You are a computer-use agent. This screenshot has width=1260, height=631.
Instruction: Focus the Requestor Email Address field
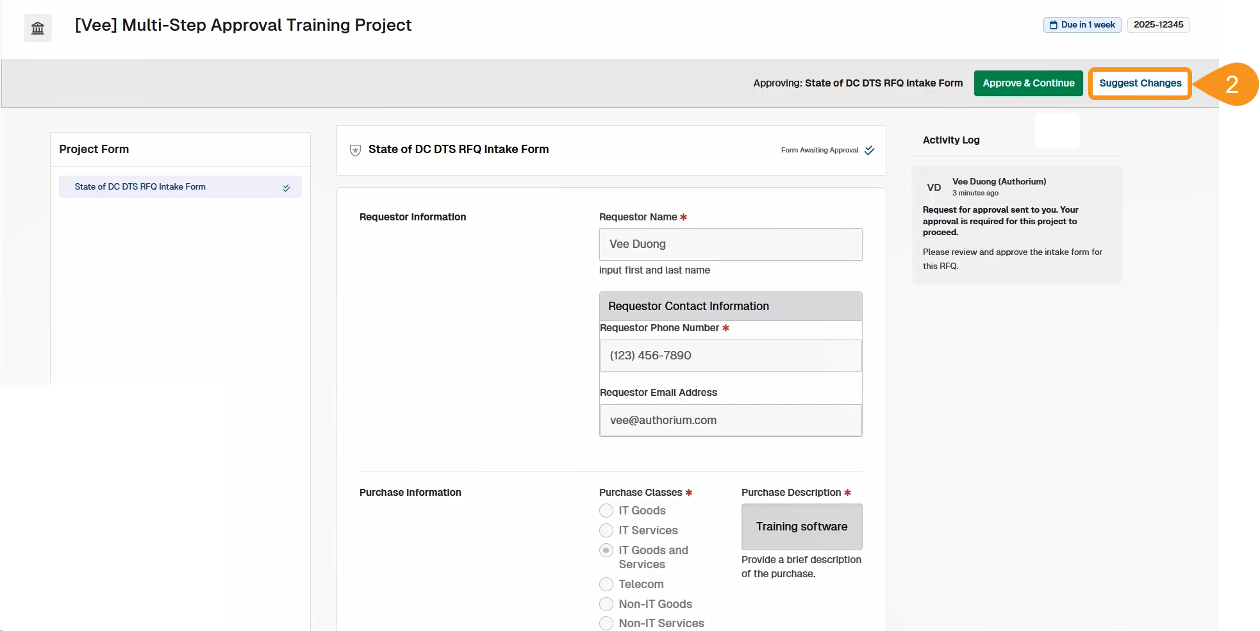pyautogui.click(x=730, y=420)
